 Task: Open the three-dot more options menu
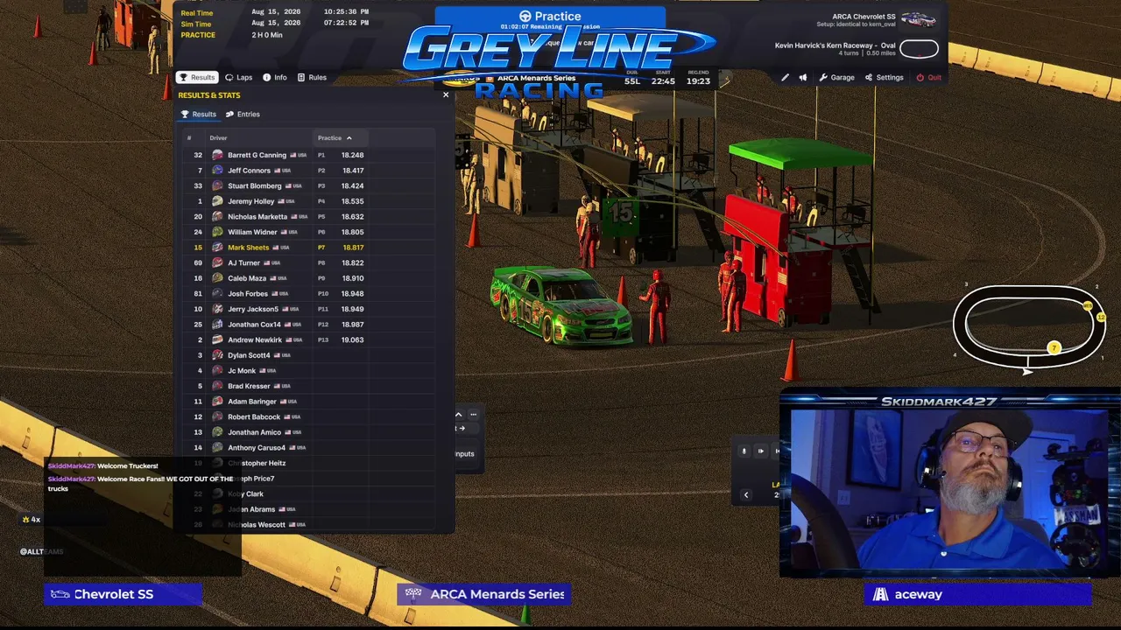(473, 414)
